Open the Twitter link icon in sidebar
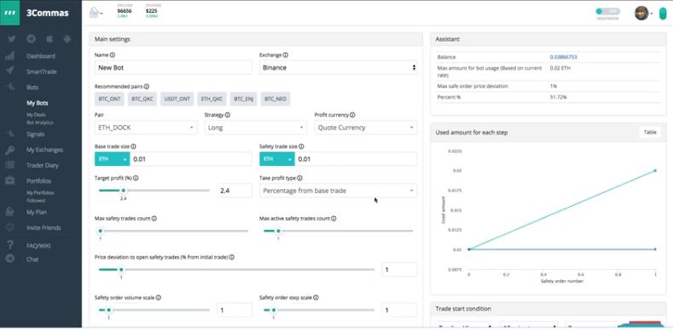This screenshot has height=332, width=673. 12,39
